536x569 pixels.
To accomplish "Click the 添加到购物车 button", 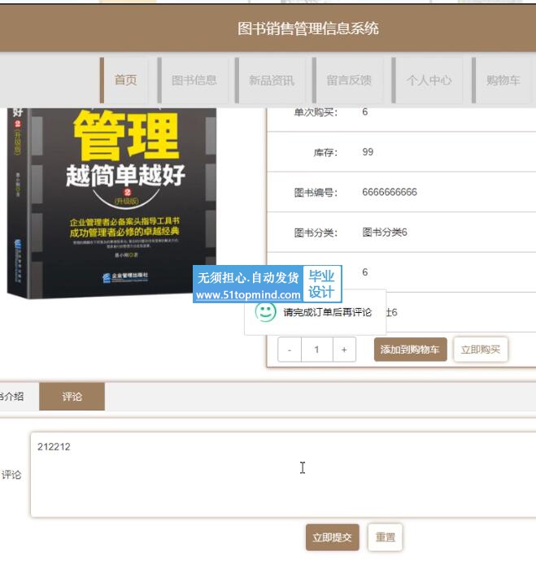I will click(x=411, y=350).
